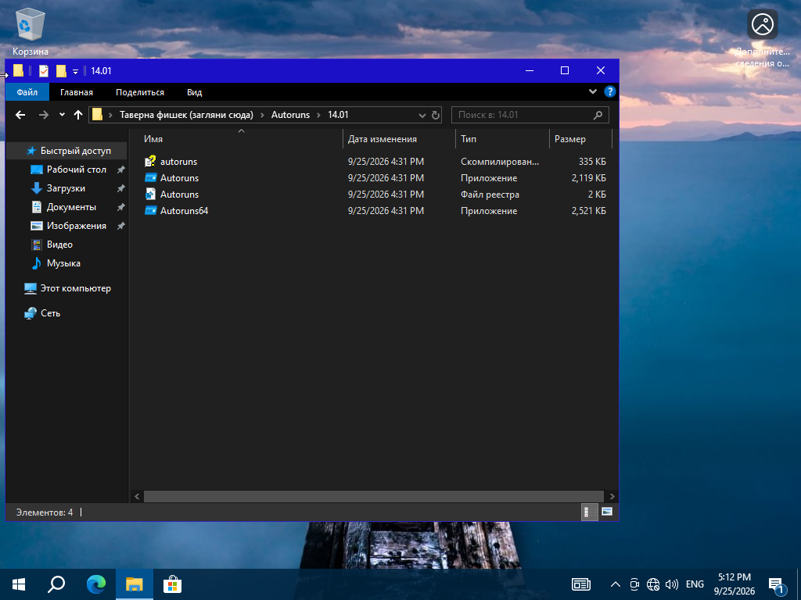Open Microsoft Store from the taskbar
This screenshot has height=600, width=801.
(x=172, y=584)
